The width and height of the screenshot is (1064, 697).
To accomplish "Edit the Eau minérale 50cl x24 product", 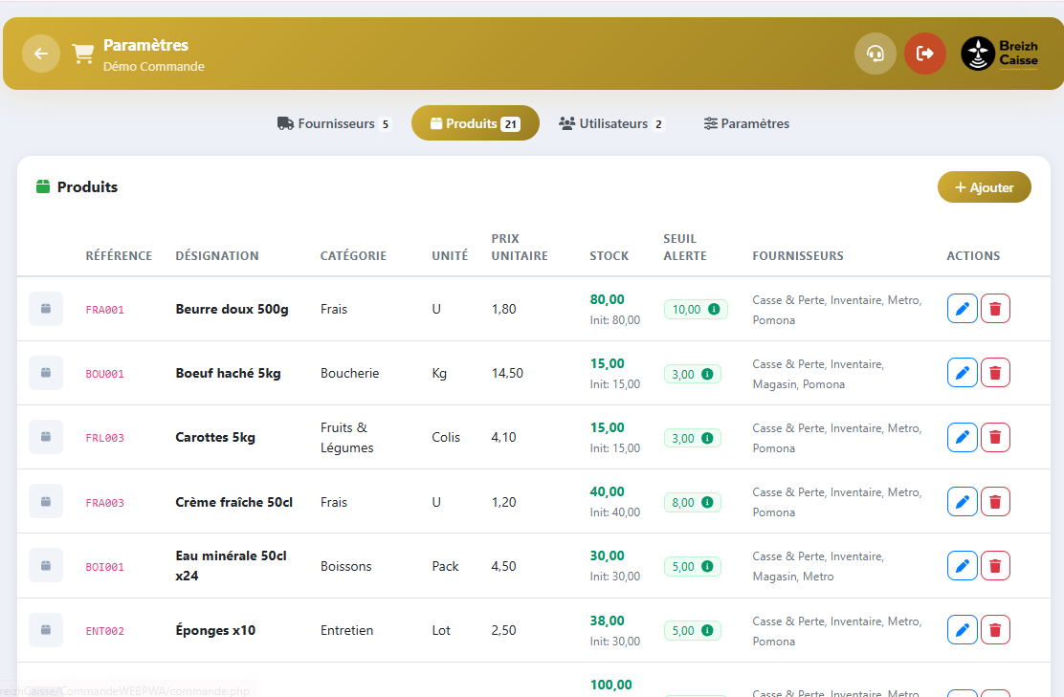I will click(x=962, y=566).
